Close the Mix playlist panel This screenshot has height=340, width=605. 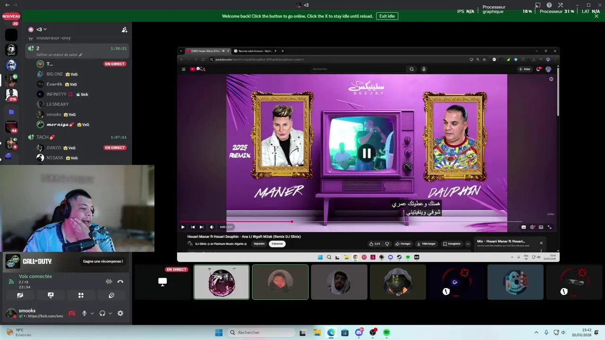click(x=541, y=243)
